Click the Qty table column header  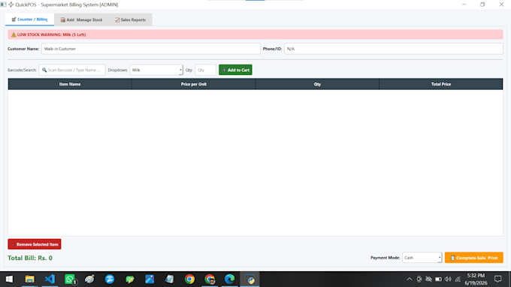tap(317, 84)
